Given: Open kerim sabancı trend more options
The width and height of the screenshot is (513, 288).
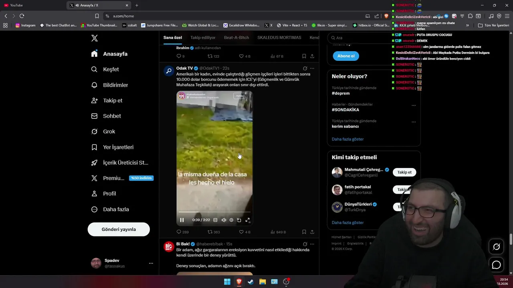Looking at the screenshot, I should click(414, 122).
